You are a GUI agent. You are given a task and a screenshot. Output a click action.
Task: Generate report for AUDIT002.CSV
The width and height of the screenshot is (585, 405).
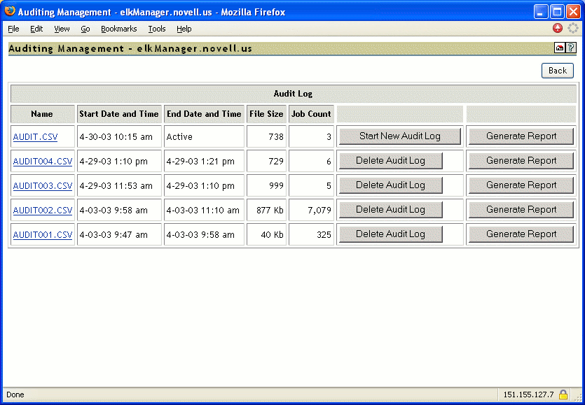[x=521, y=210]
